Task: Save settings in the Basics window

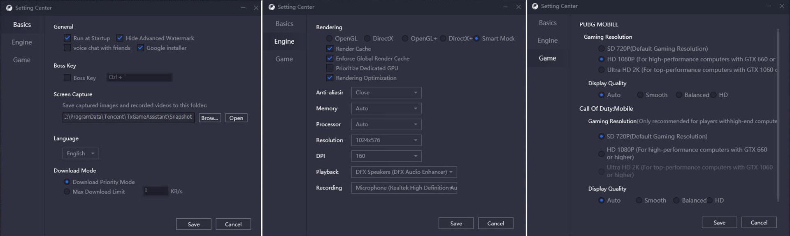Action: [194, 224]
